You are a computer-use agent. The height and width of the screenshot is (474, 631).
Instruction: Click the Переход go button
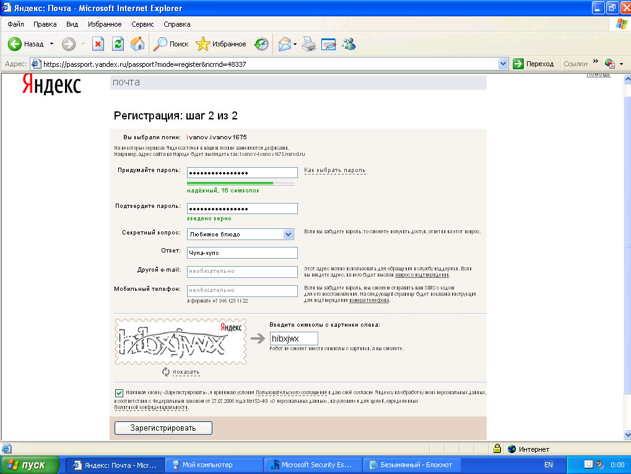pos(534,64)
